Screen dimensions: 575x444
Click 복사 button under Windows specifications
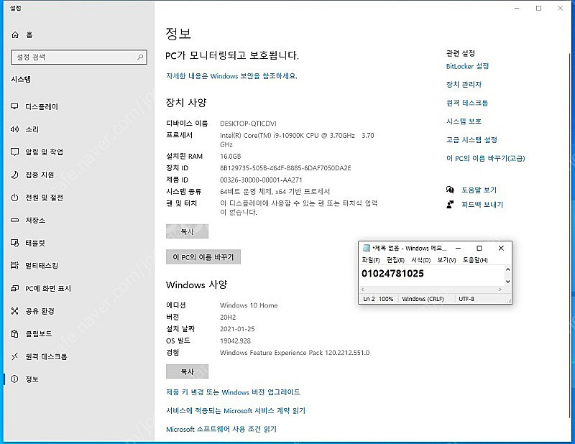[187, 371]
